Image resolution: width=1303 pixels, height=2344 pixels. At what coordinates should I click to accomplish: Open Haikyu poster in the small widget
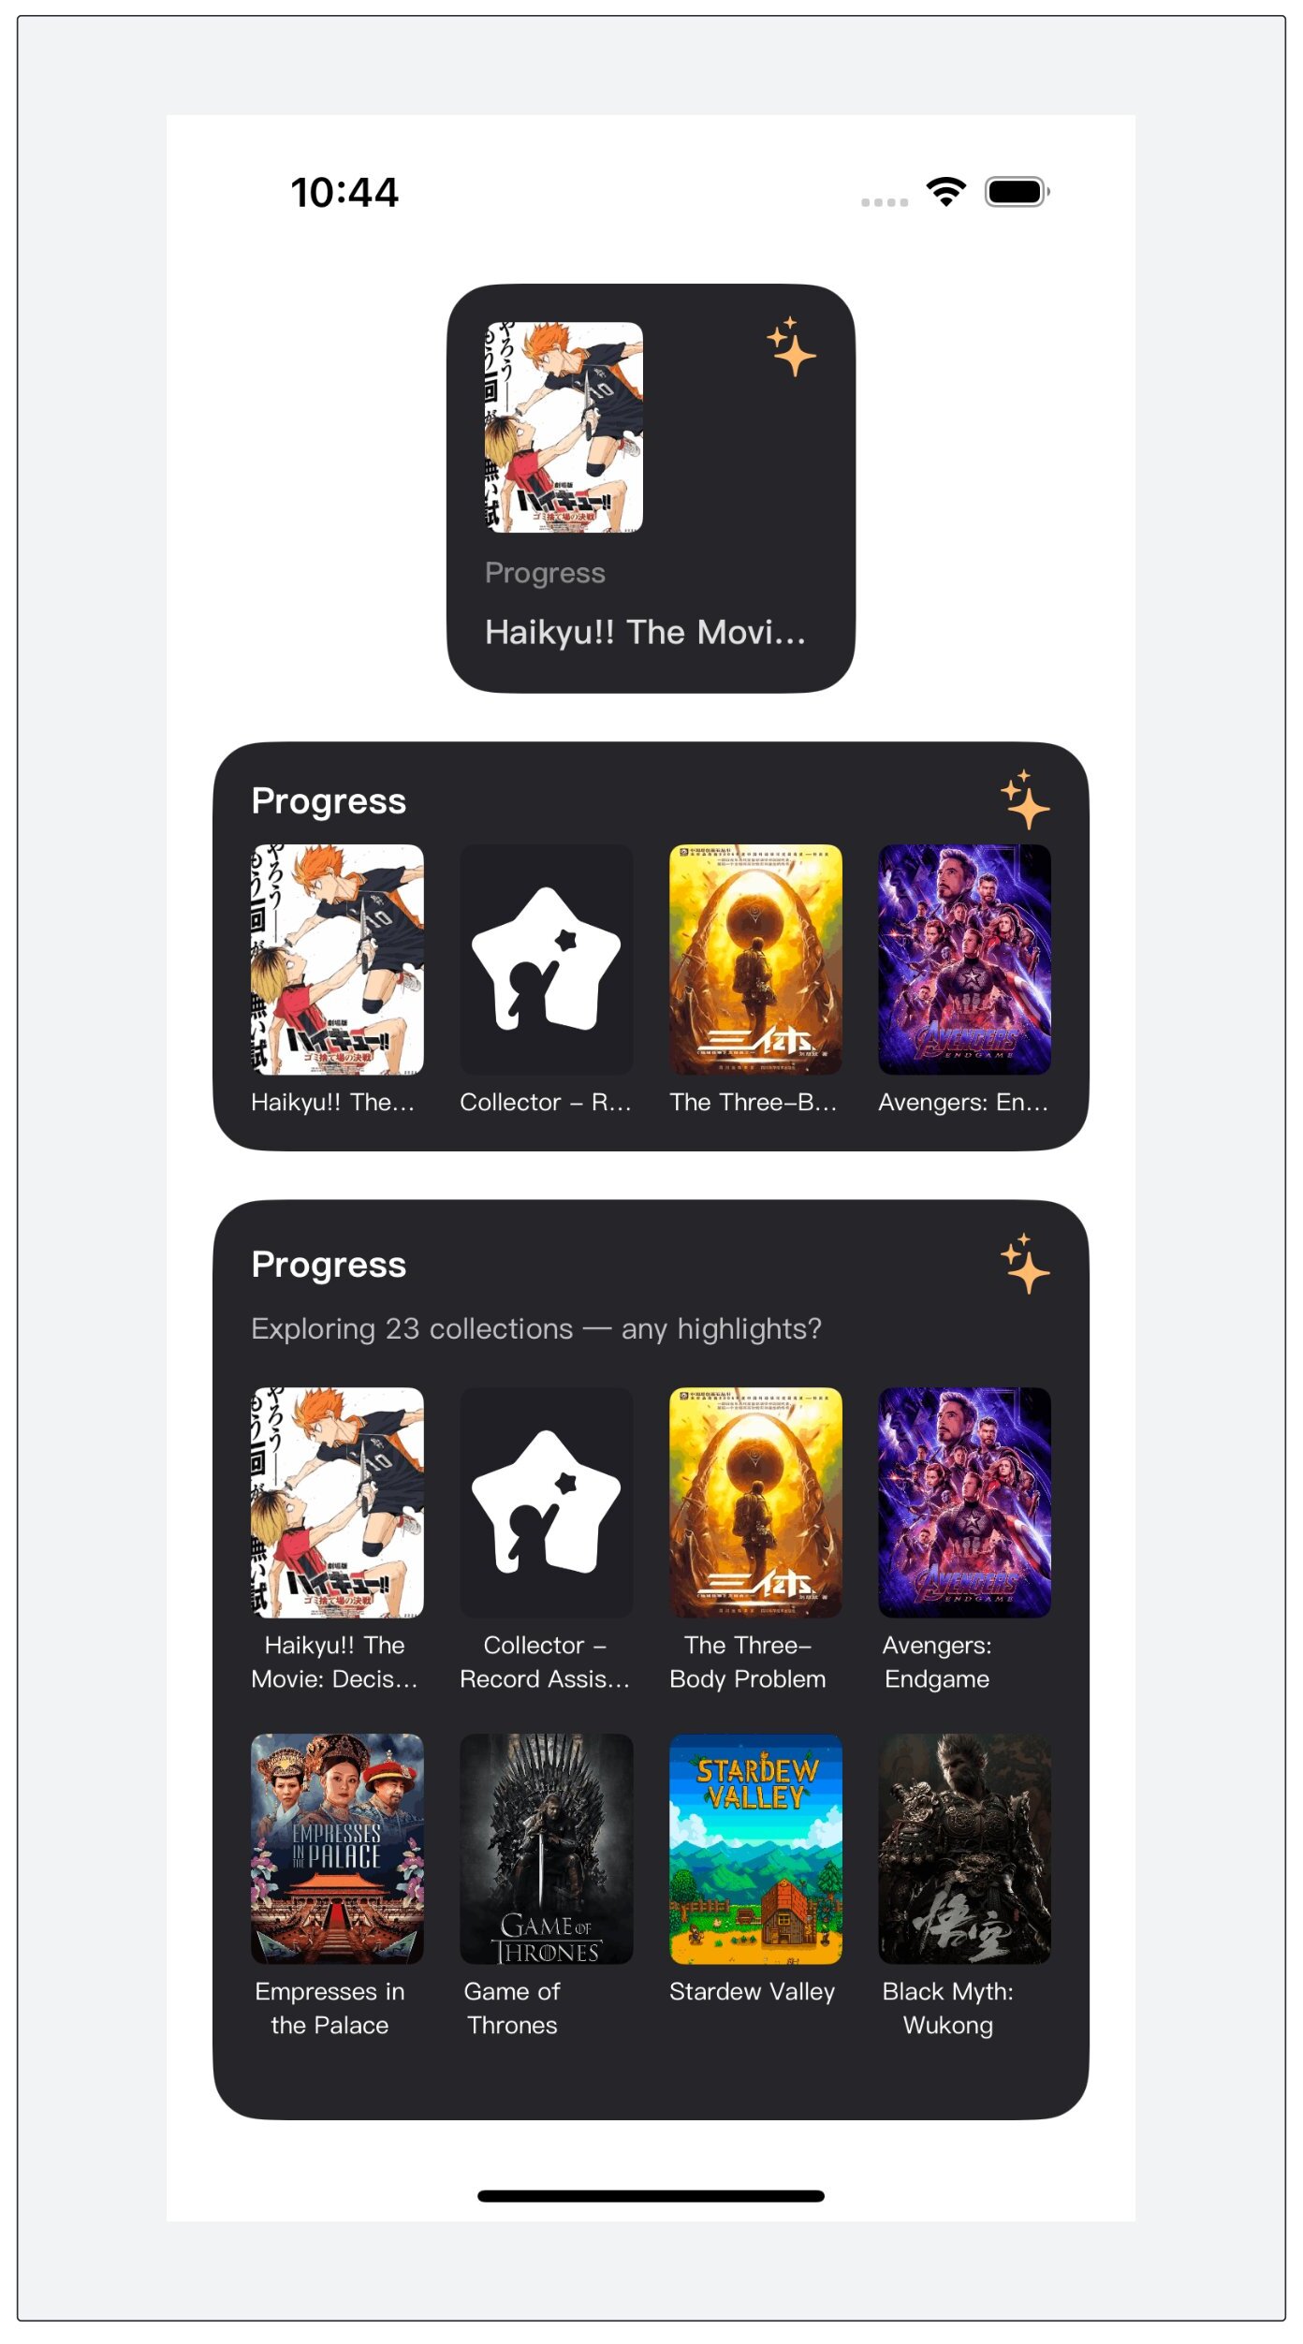tap(564, 428)
